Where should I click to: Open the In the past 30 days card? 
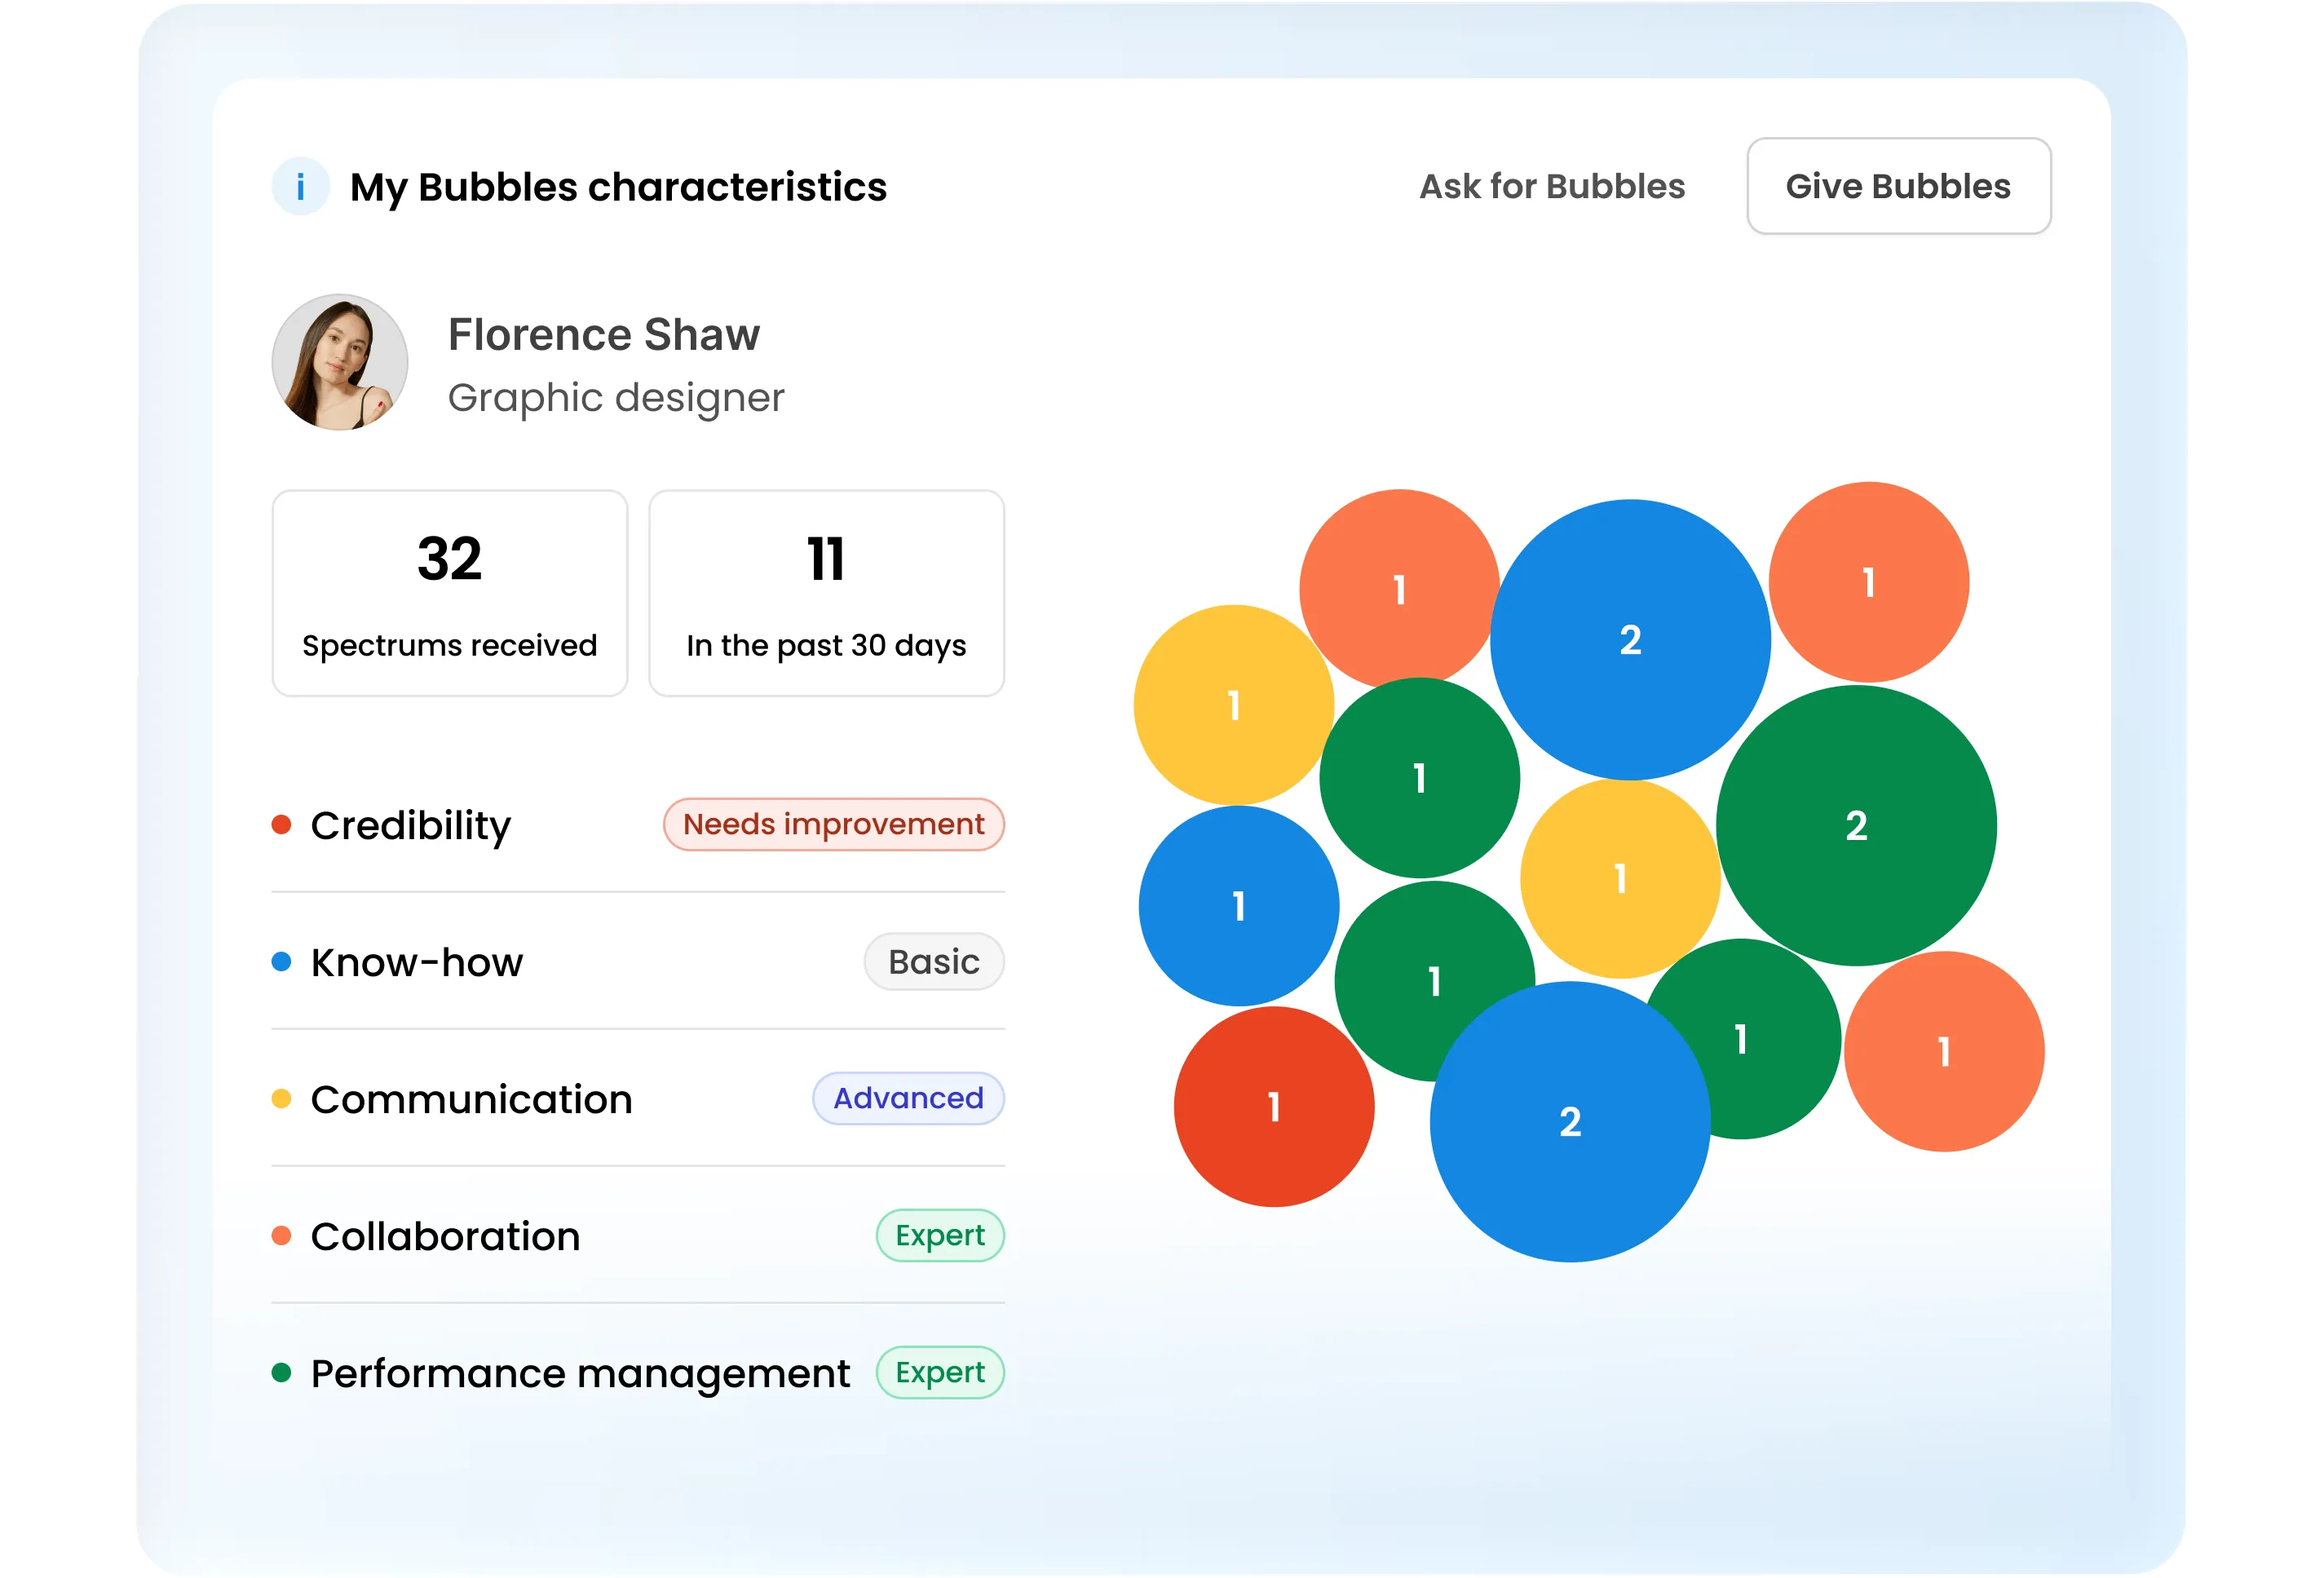coord(826,592)
